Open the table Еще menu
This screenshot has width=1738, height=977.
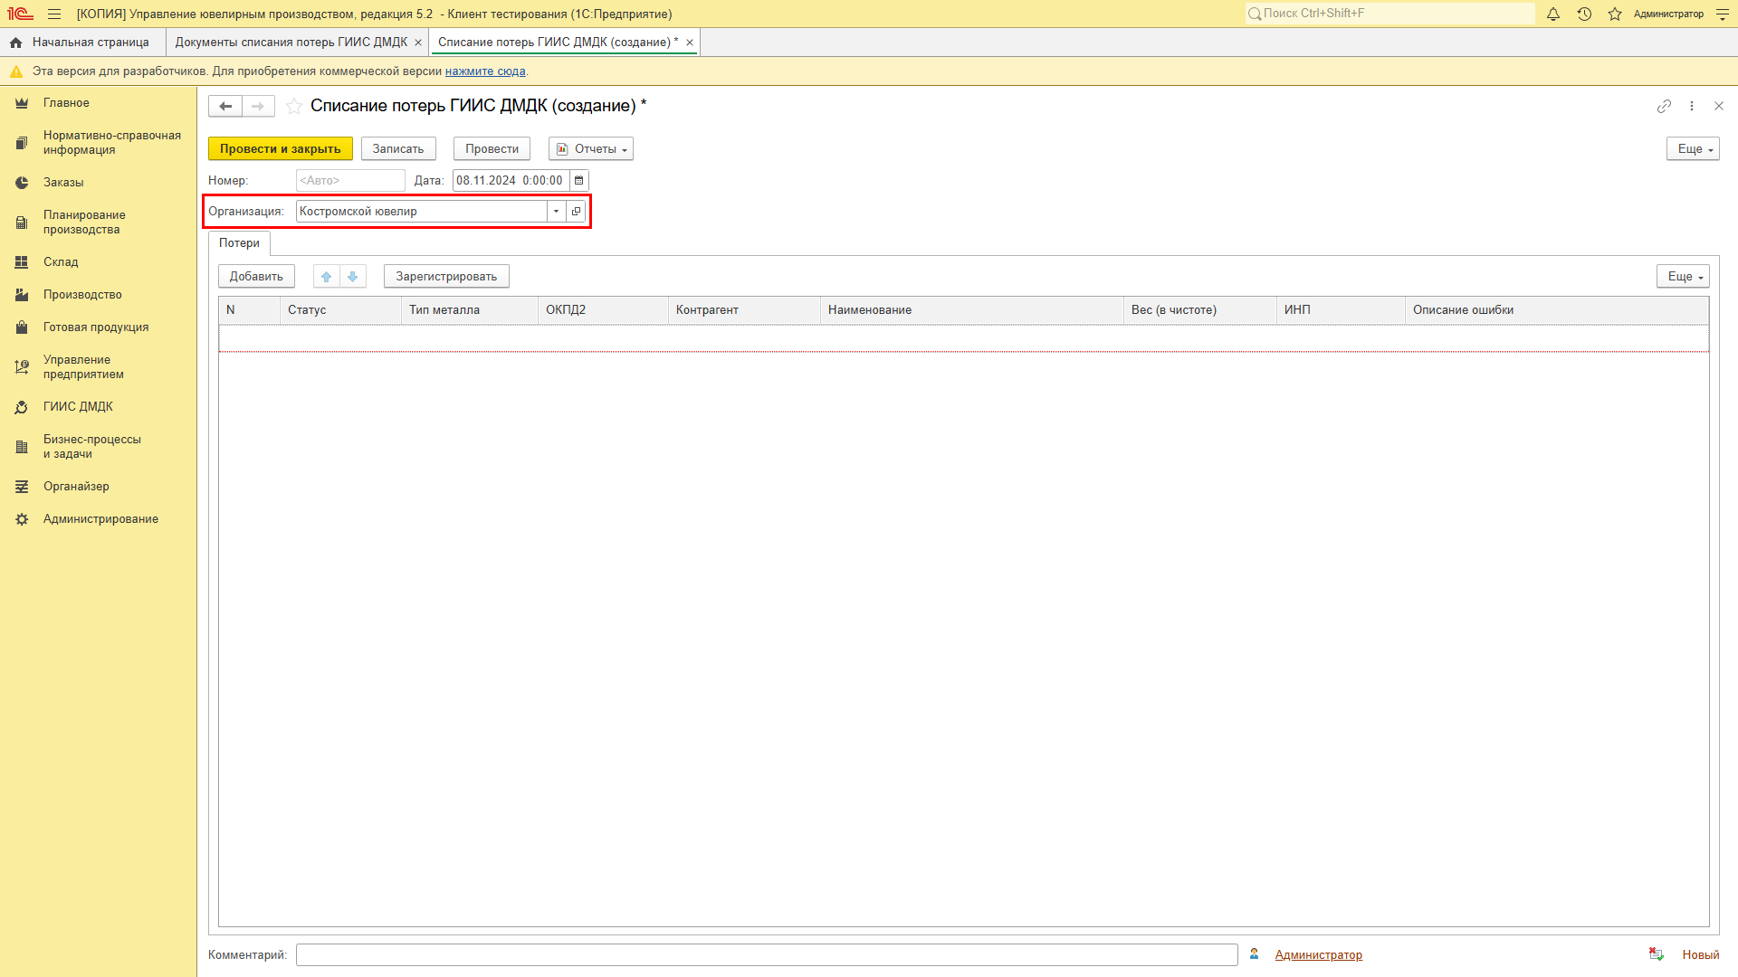(x=1683, y=276)
